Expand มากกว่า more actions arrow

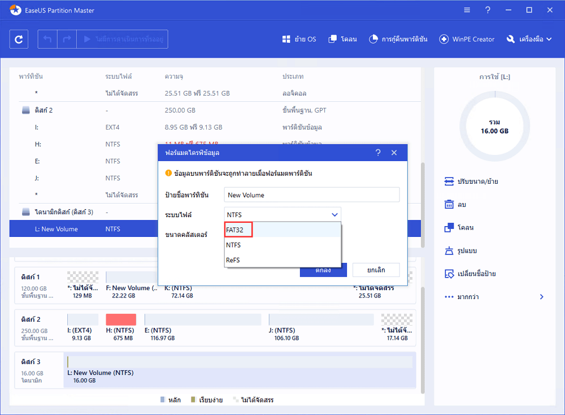click(x=542, y=297)
